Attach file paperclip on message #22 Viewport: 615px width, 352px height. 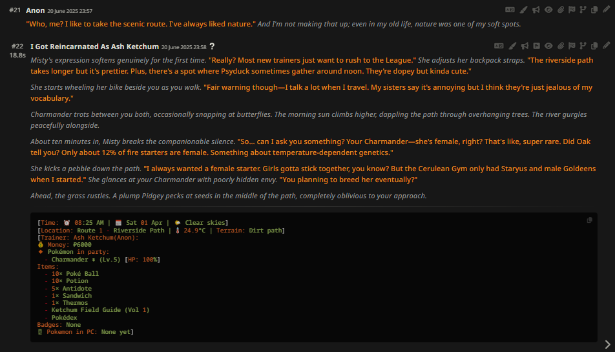point(561,46)
